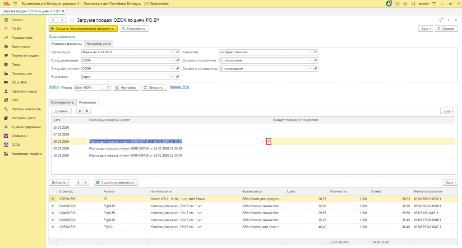Screen dimensions: 462x248
Task: Open Контрагент field card
Action: tap(315, 52)
